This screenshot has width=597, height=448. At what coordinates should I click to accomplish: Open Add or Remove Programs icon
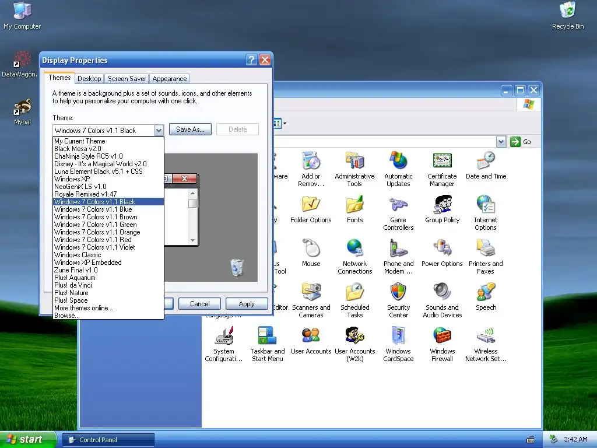coord(311,160)
